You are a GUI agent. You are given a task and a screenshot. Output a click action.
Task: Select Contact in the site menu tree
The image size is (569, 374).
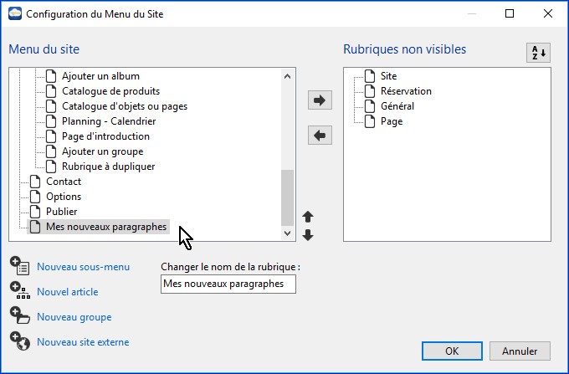(64, 182)
